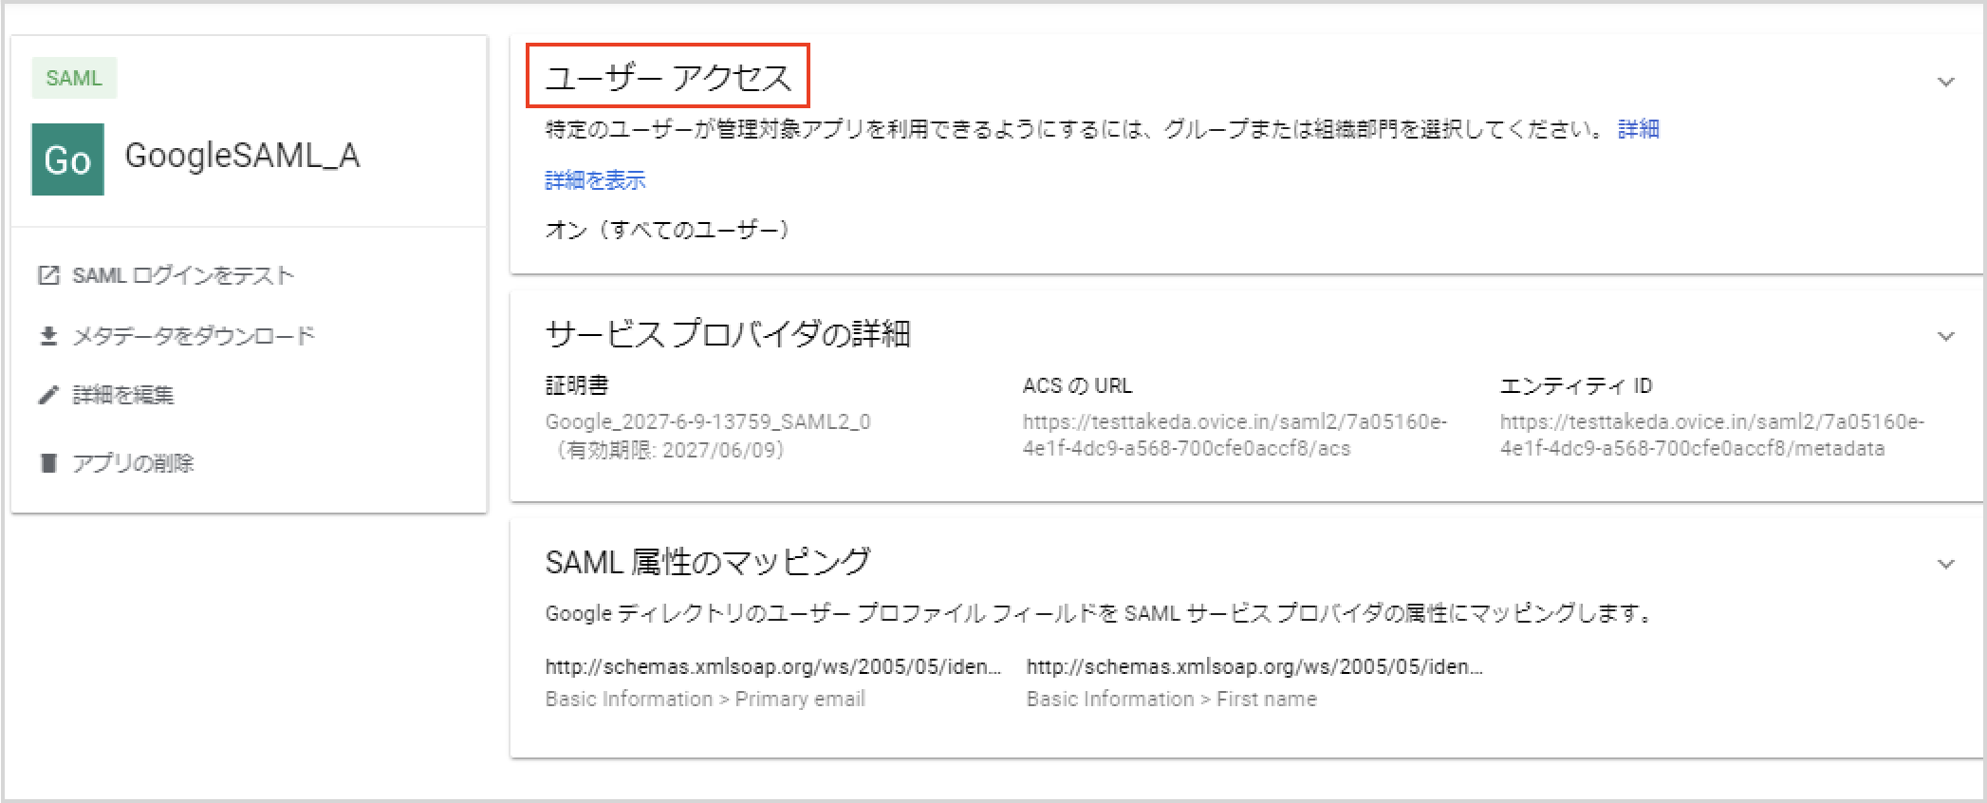Click the ACS URL value ending in /acs
This screenshot has width=1987, height=803.
click(1235, 435)
